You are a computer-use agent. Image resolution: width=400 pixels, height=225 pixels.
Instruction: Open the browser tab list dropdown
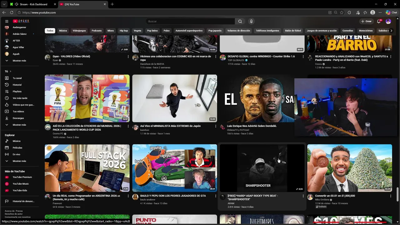4,4
